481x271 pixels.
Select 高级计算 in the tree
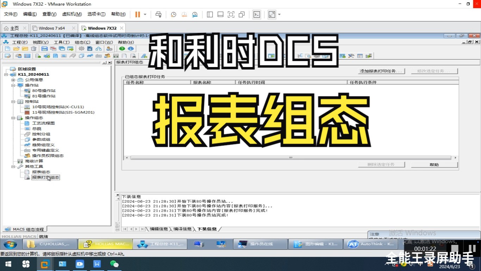(34, 161)
